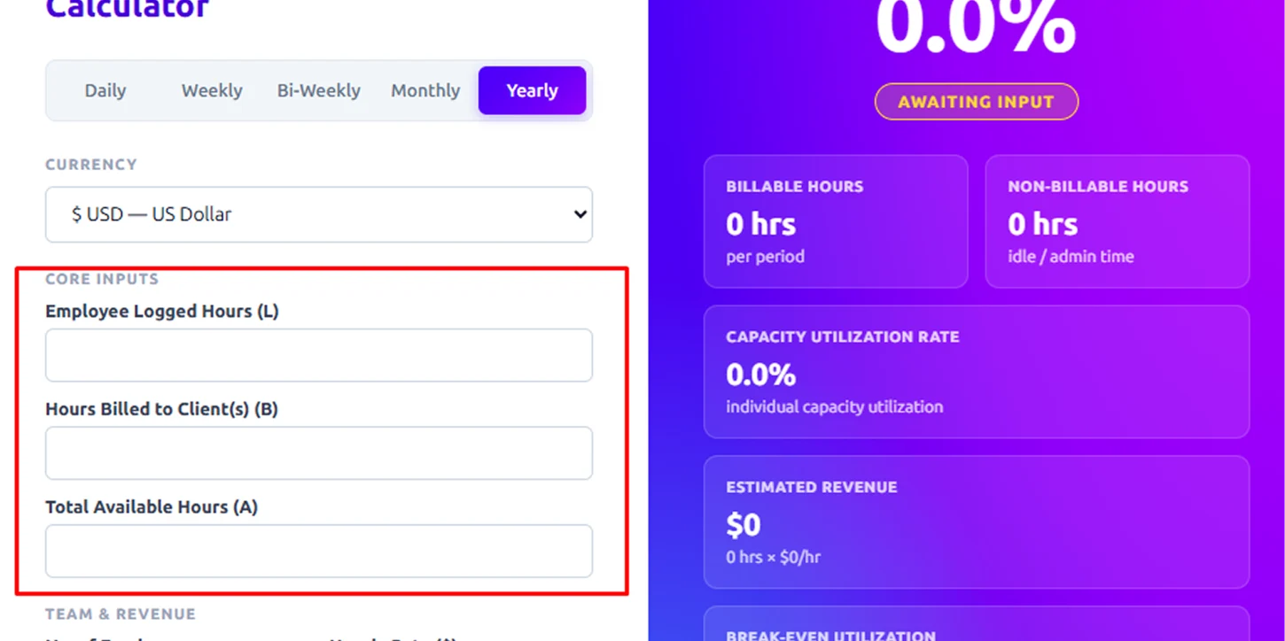Open the USD currency dropdown

tap(319, 214)
